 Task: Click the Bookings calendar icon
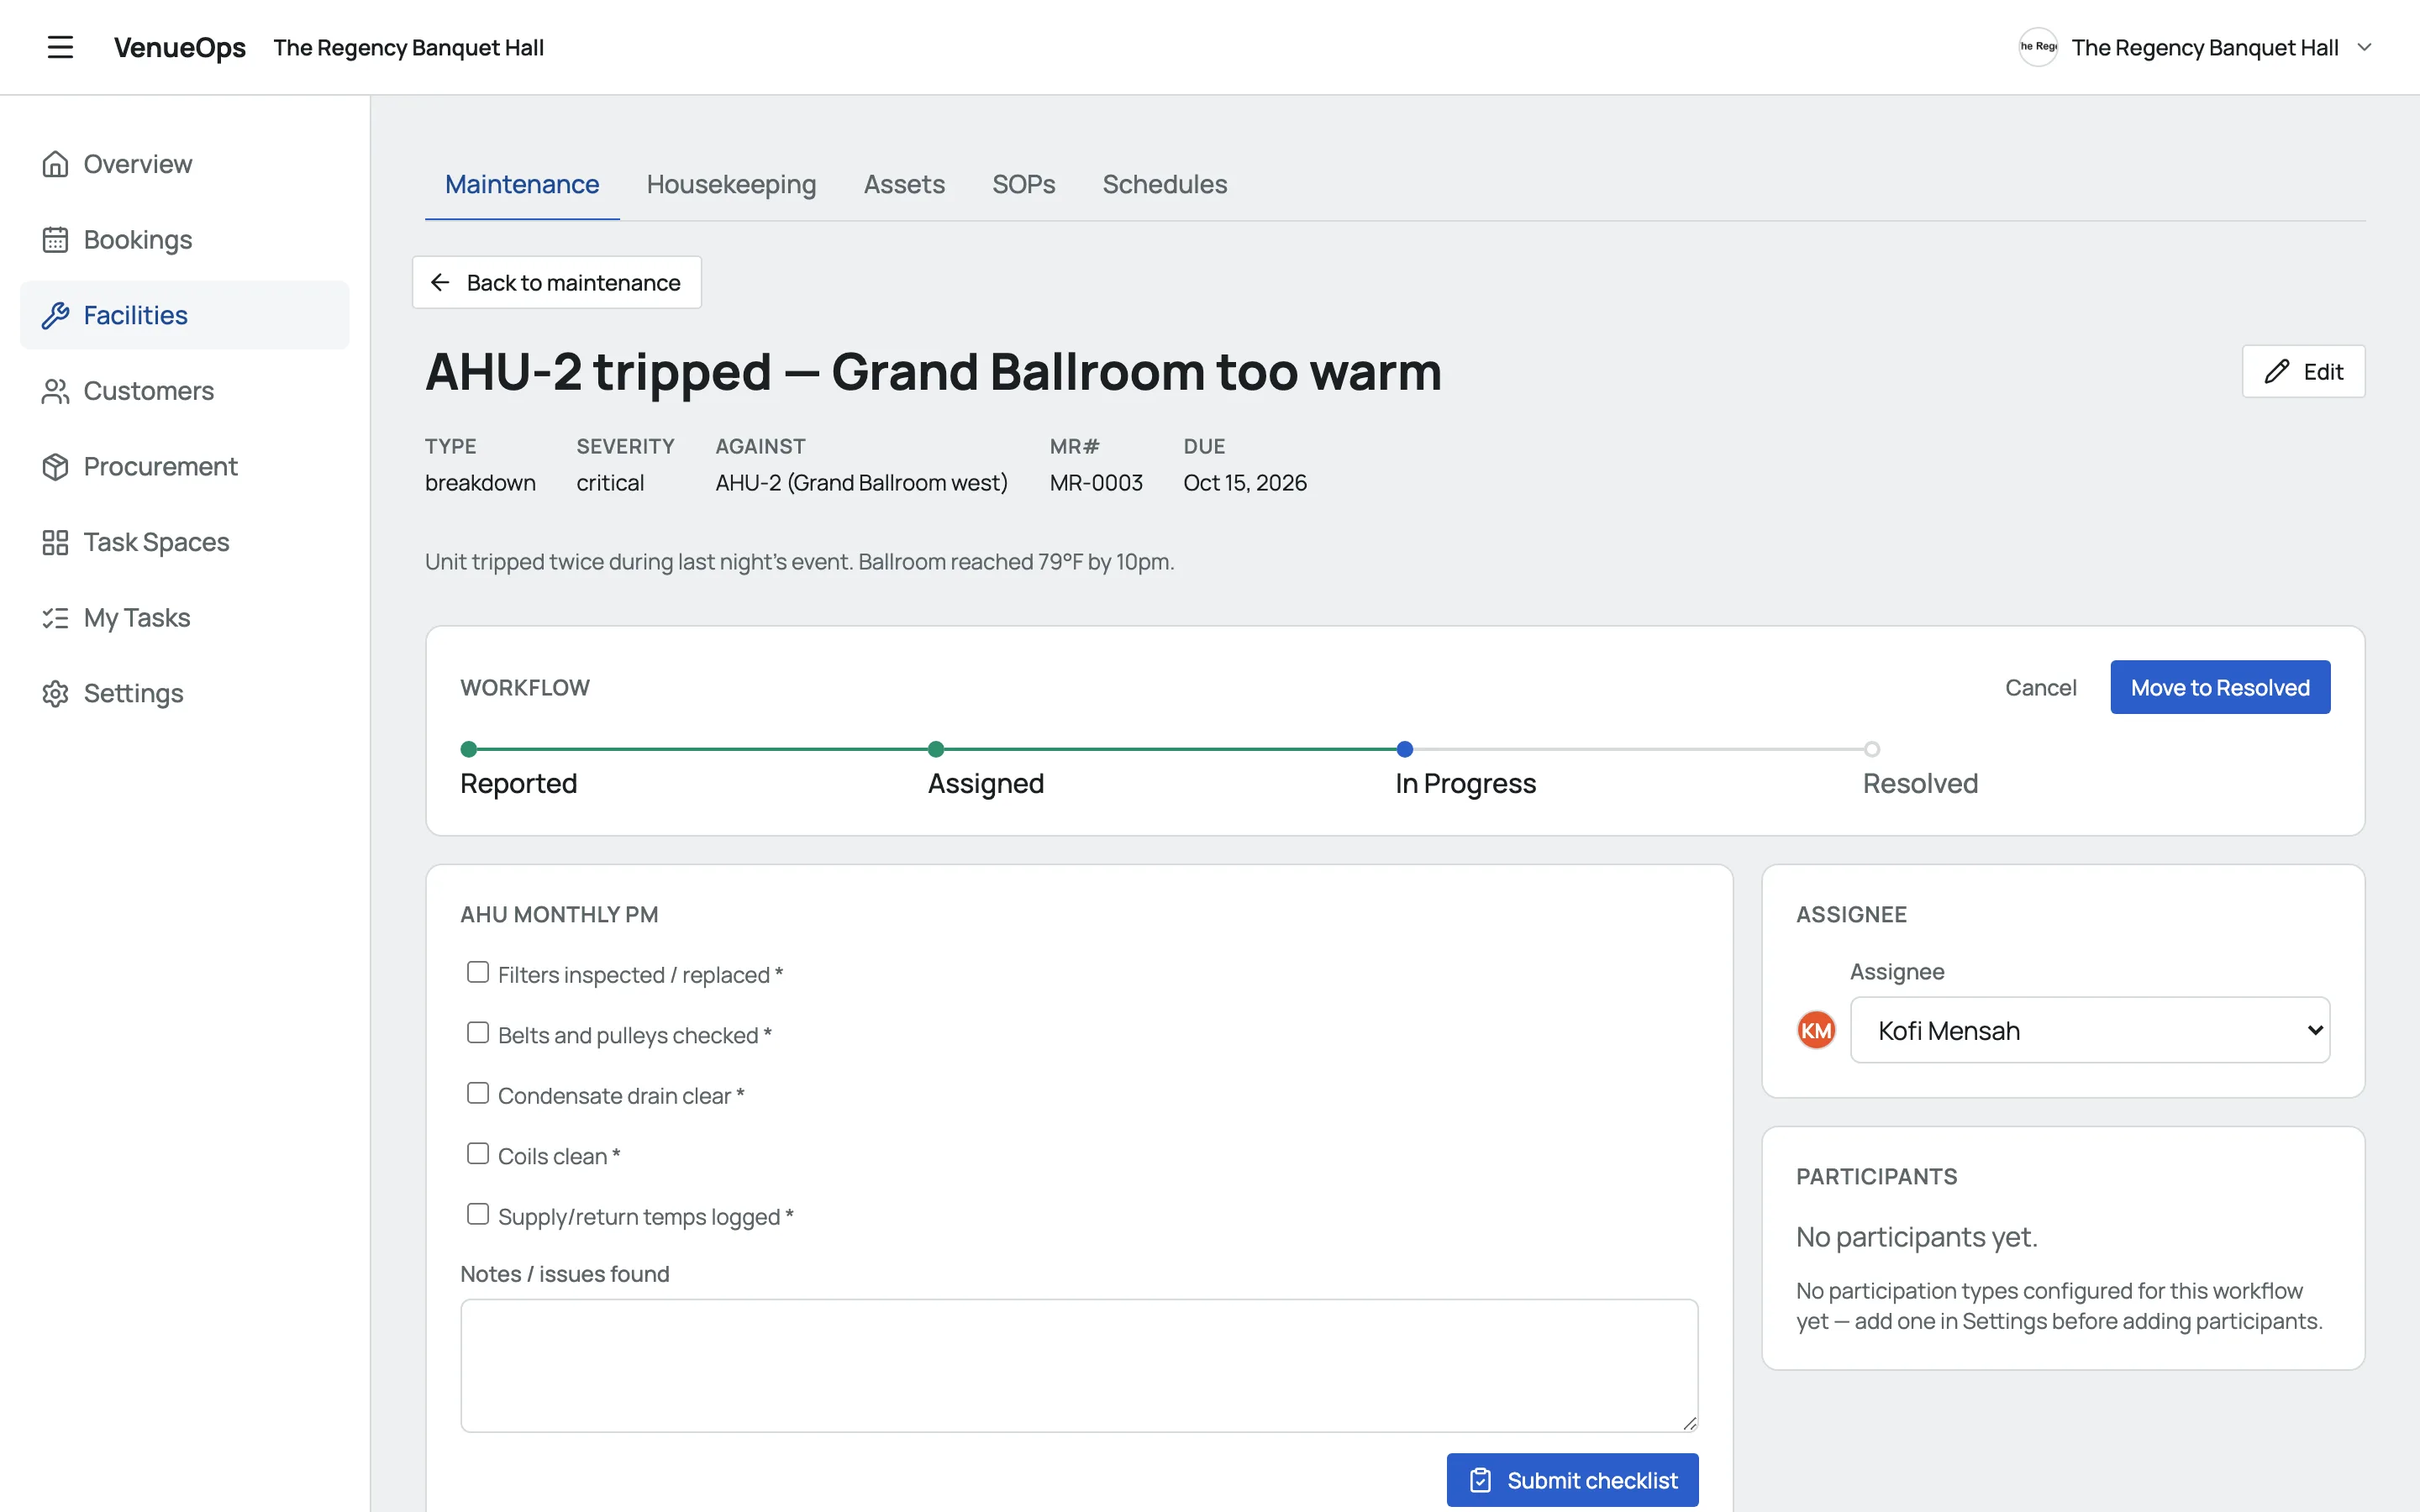click(55, 240)
